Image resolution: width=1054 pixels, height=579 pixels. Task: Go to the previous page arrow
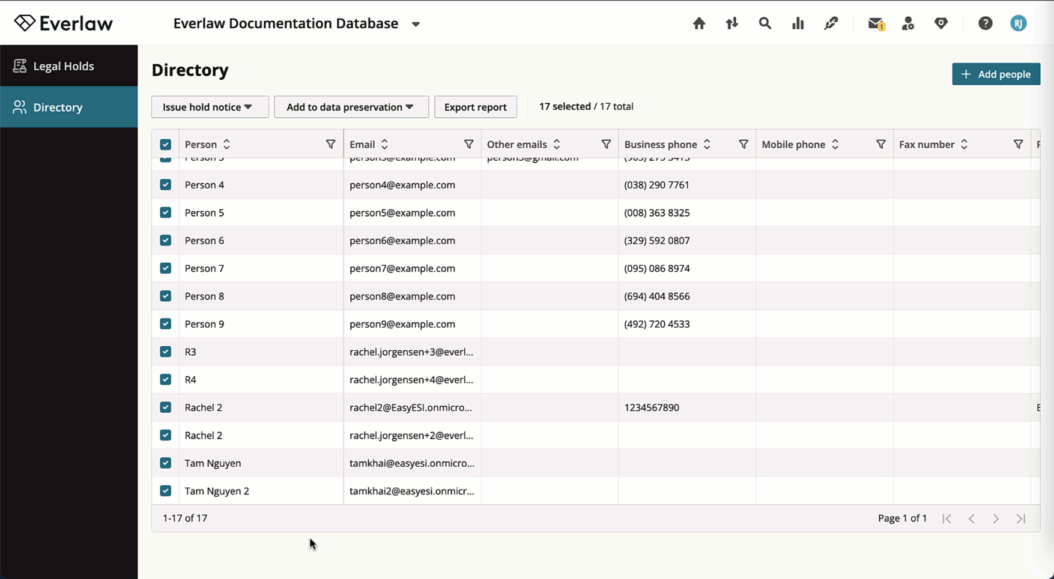(x=971, y=518)
